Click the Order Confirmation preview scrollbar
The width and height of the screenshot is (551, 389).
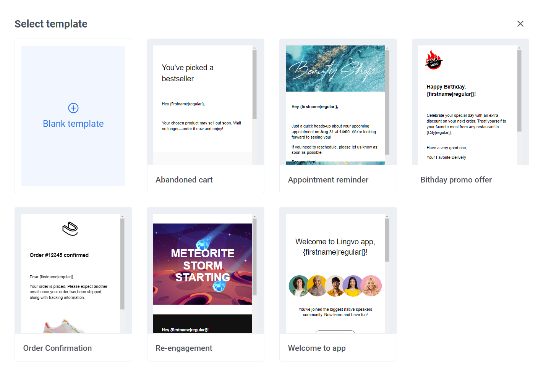tap(122, 263)
